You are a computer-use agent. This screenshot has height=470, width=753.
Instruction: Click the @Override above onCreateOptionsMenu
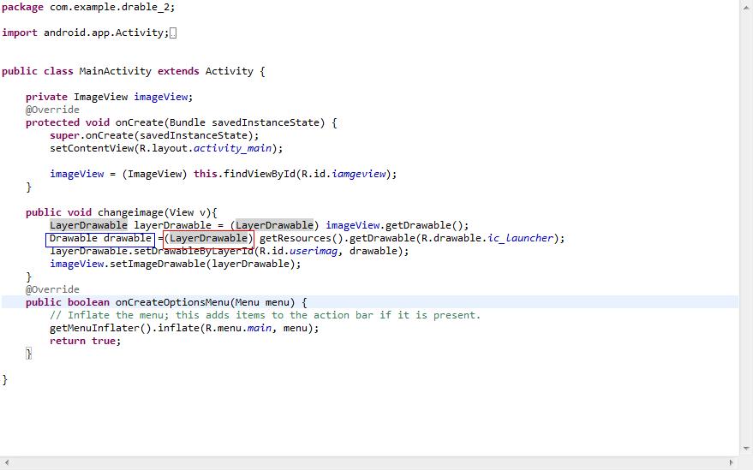pos(52,289)
